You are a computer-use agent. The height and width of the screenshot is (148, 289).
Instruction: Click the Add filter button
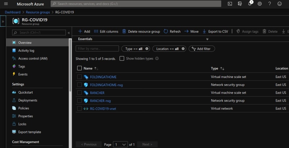coord(202,49)
